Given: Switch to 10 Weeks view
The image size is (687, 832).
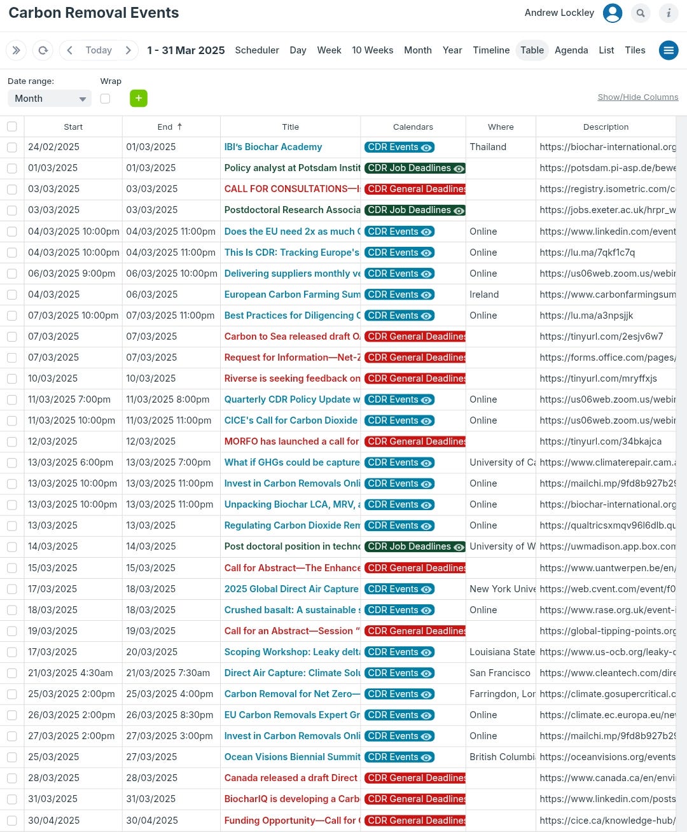Looking at the screenshot, I should click(x=373, y=50).
